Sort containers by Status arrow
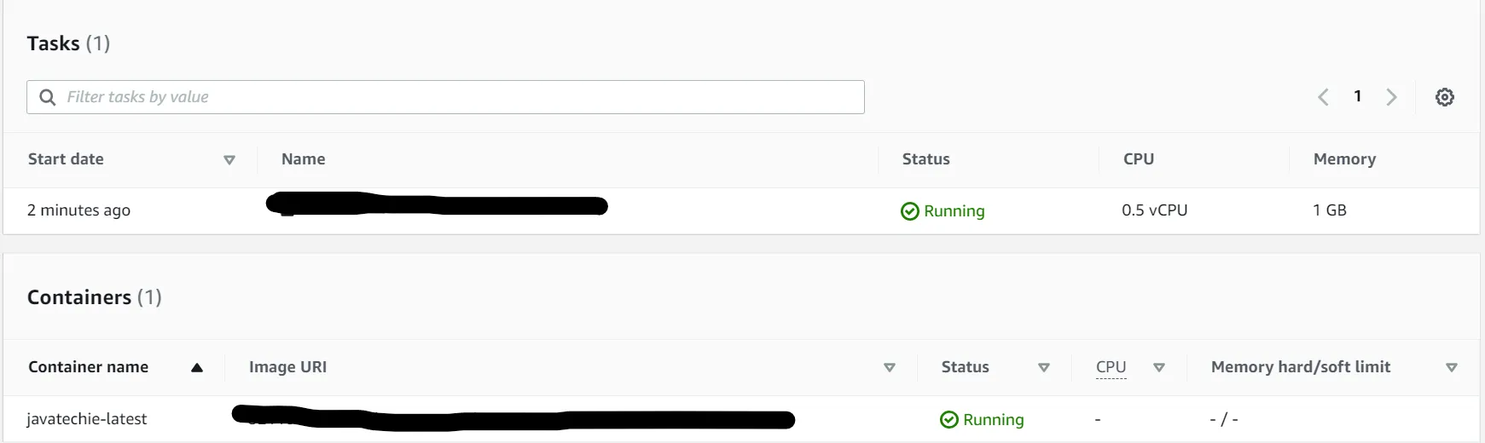This screenshot has width=1485, height=443. [1043, 368]
